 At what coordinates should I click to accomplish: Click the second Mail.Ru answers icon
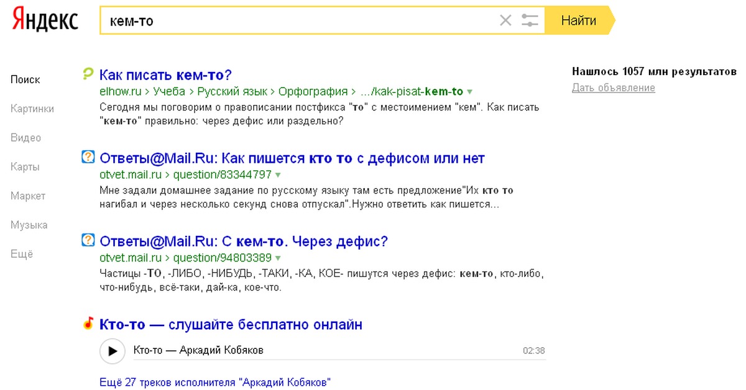coord(88,241)
